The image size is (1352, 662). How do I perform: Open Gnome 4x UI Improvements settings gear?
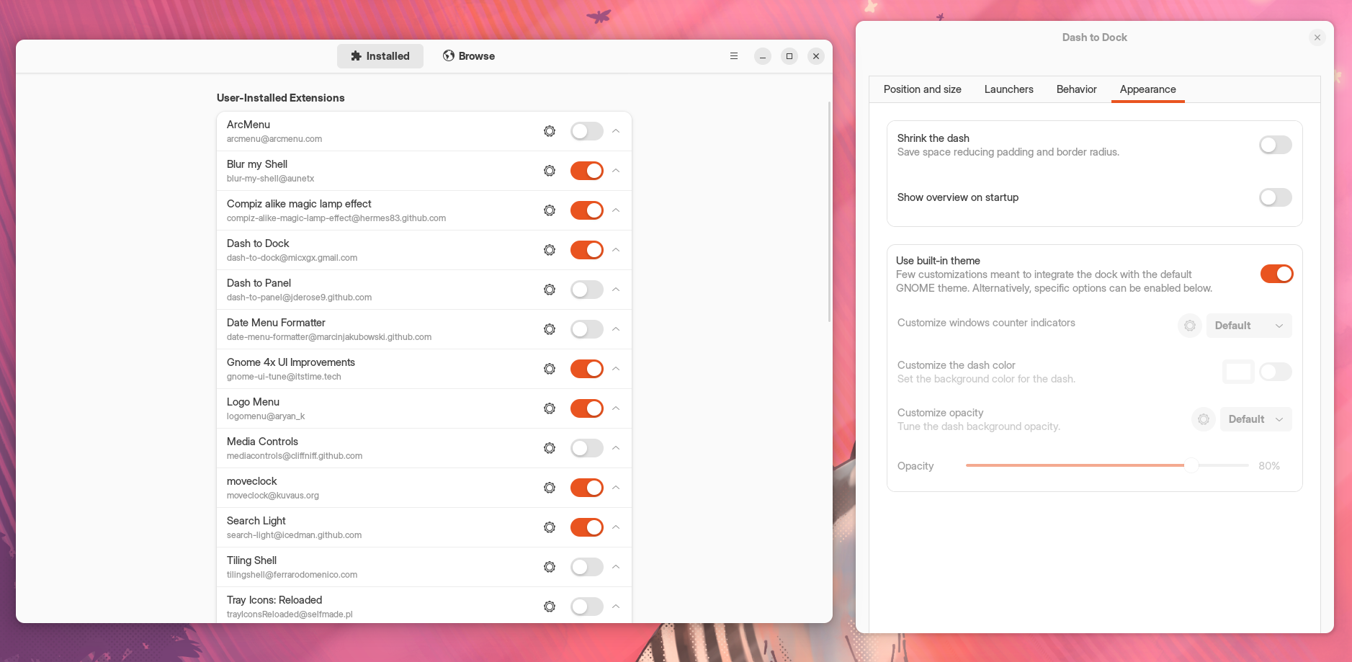550,369
